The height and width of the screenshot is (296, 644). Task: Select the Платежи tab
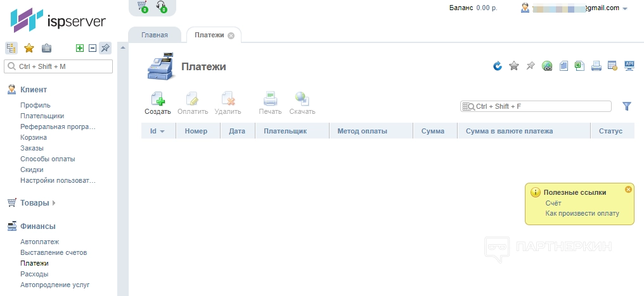click(x=209, y=35)
